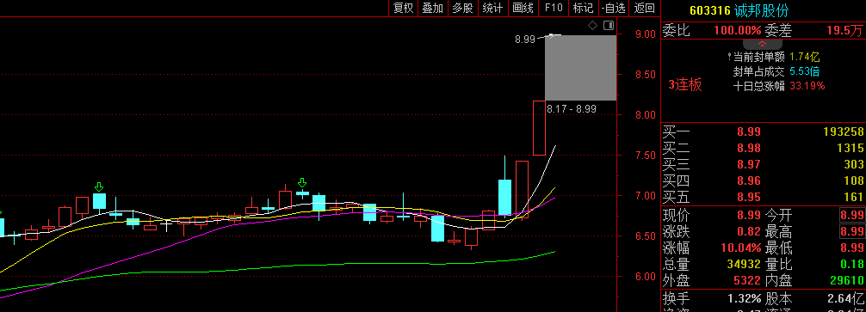Select the gray 8.17-8.99 range box
Image resolution: width=866 pixels, height=312 pixels.
tap(580, 68)
